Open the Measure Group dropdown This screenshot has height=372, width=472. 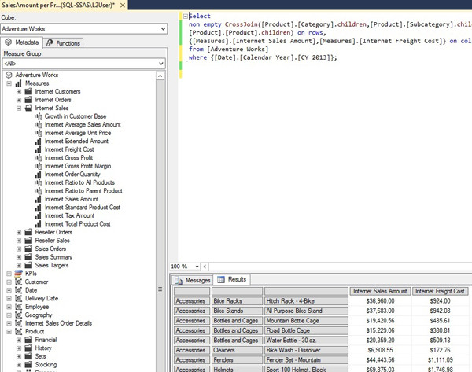pos(161,63)
